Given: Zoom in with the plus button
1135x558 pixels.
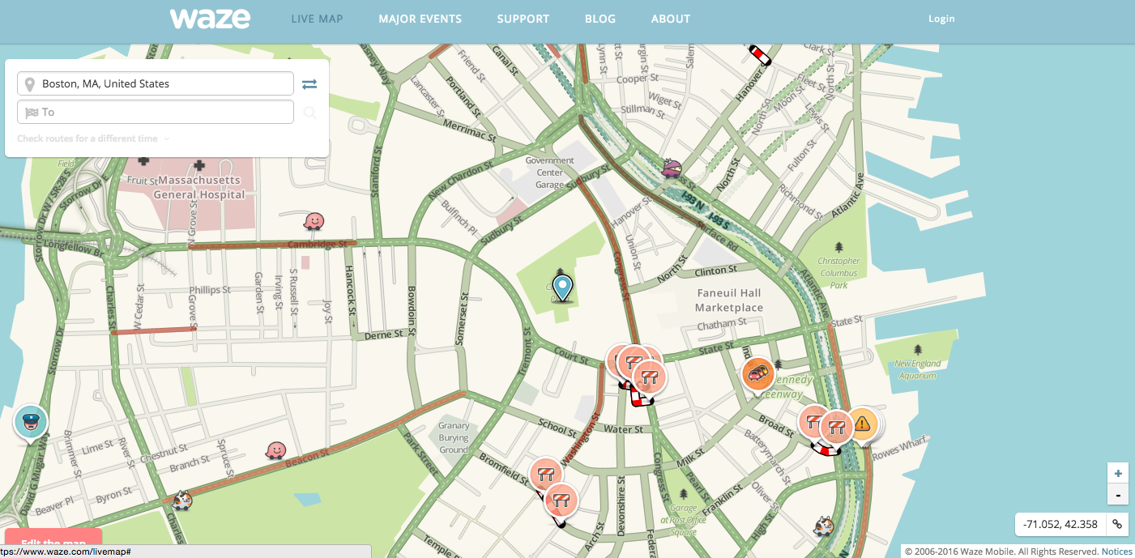Looking at the screenshot, I should point(1118,474).
